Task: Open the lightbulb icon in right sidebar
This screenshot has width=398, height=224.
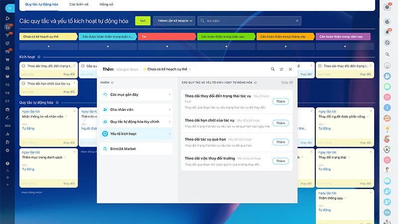Action: 387,129
